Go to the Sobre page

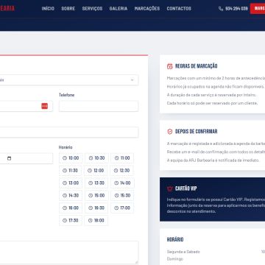pos(68,9)
